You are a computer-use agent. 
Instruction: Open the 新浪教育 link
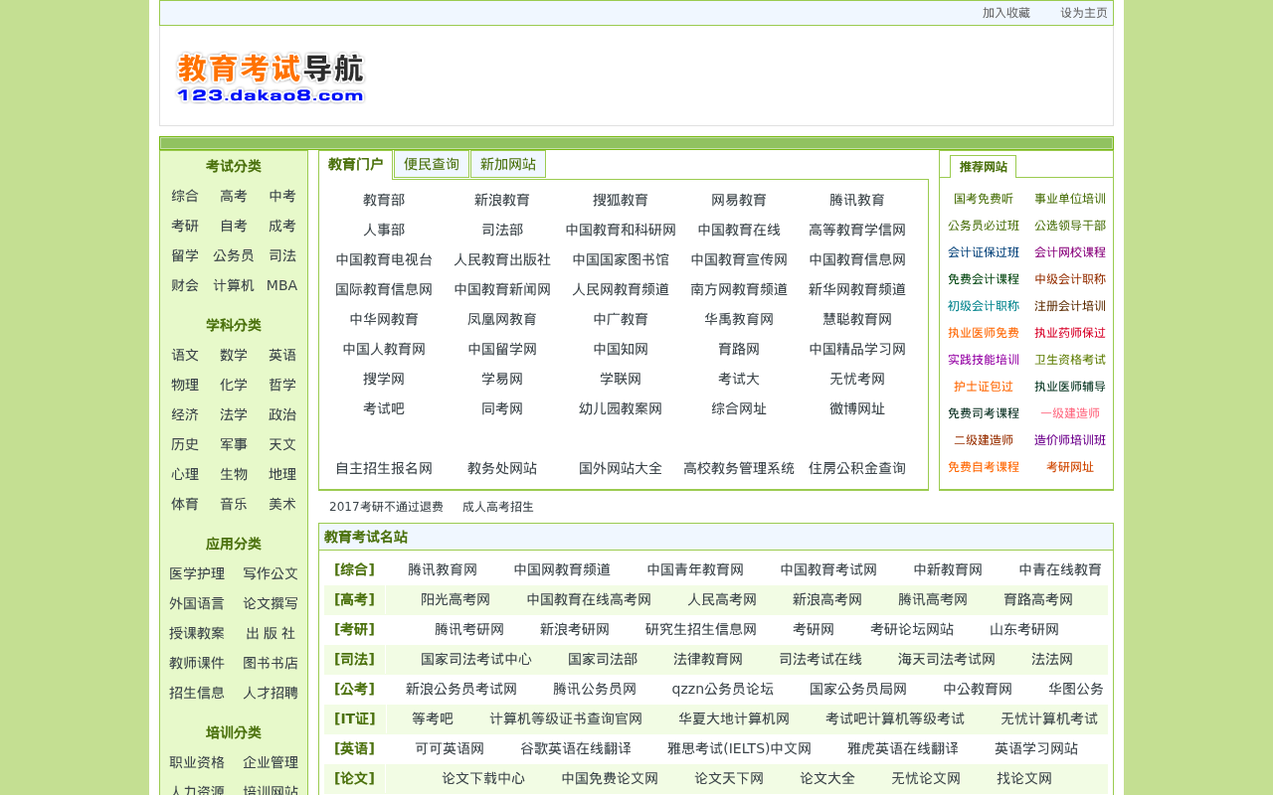[502, 201]
